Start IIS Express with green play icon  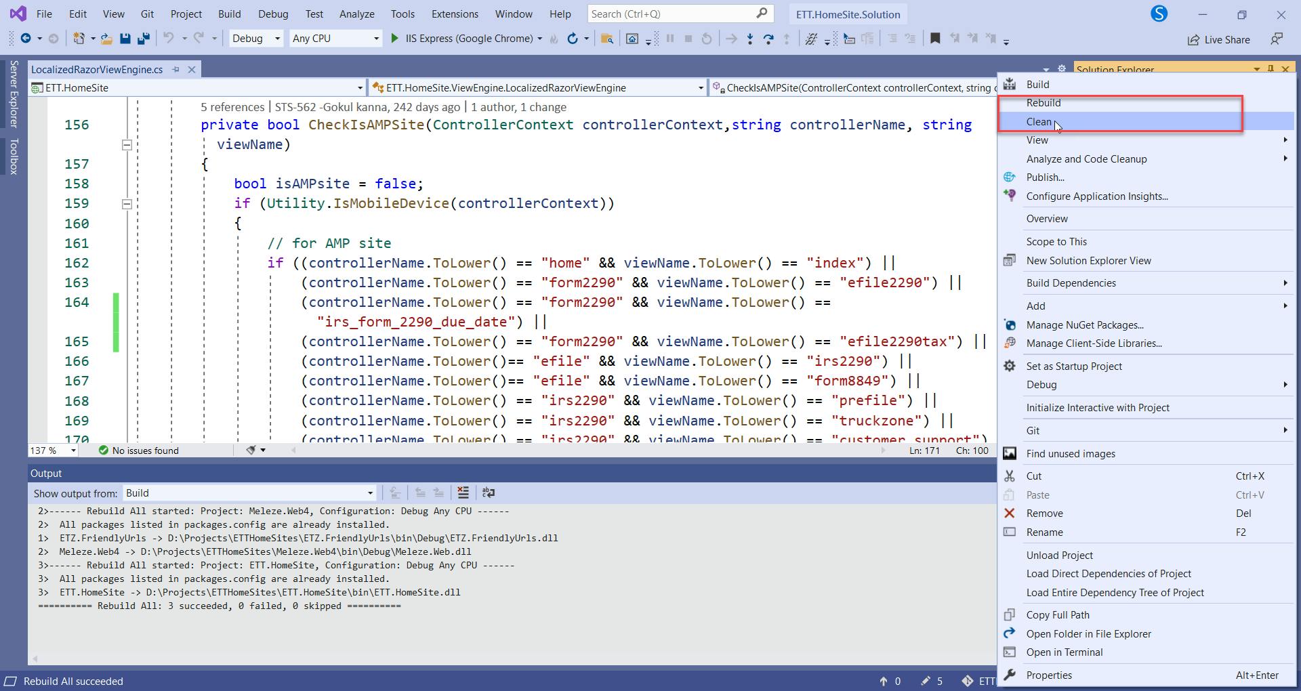click(394, 39)
